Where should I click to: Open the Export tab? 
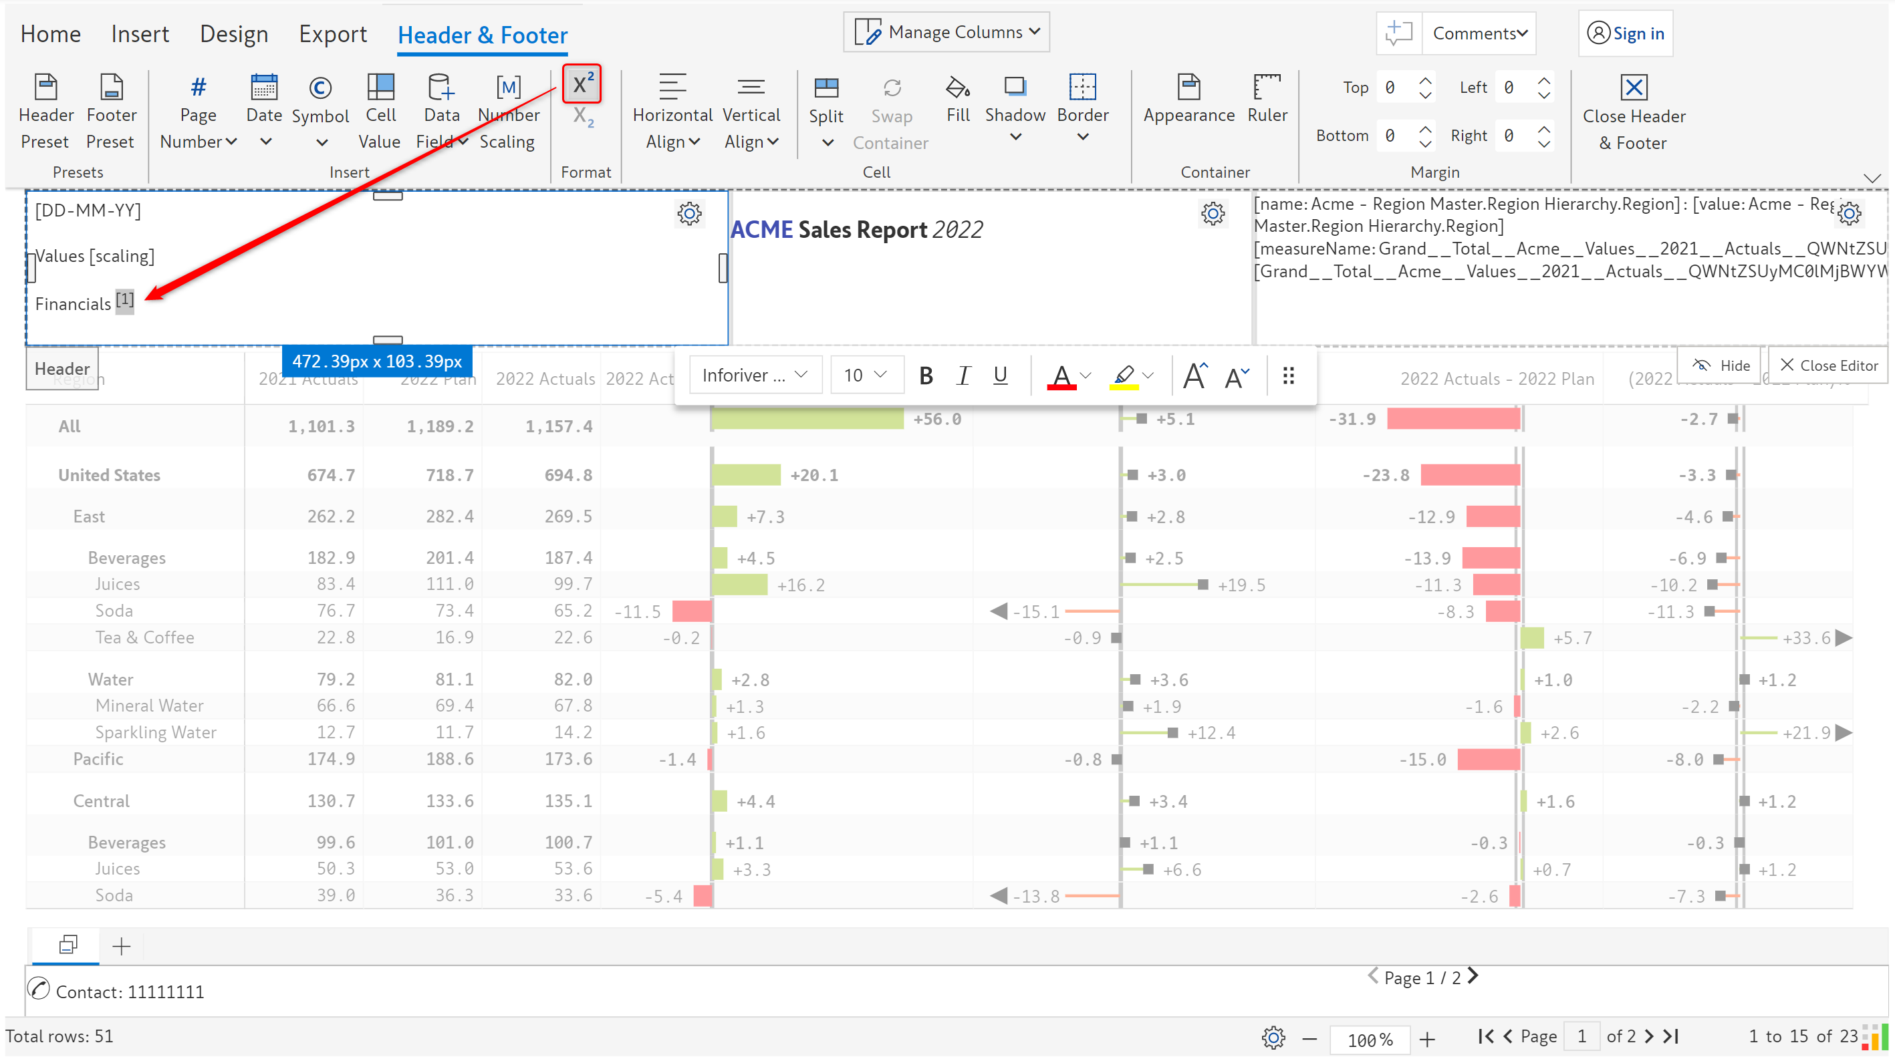pyautogui.click(x=332, y=34)
